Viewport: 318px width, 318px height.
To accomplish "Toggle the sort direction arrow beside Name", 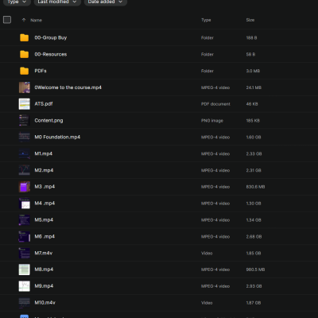I will (24, 20).
